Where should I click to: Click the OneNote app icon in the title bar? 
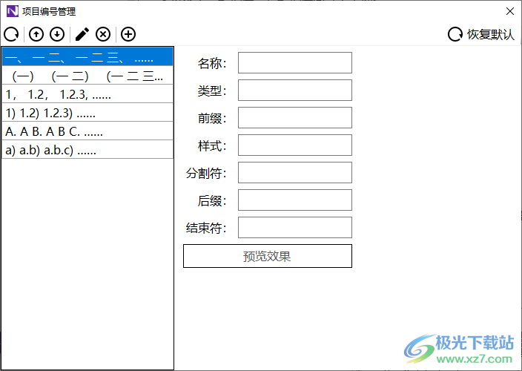tap(13, 11)
